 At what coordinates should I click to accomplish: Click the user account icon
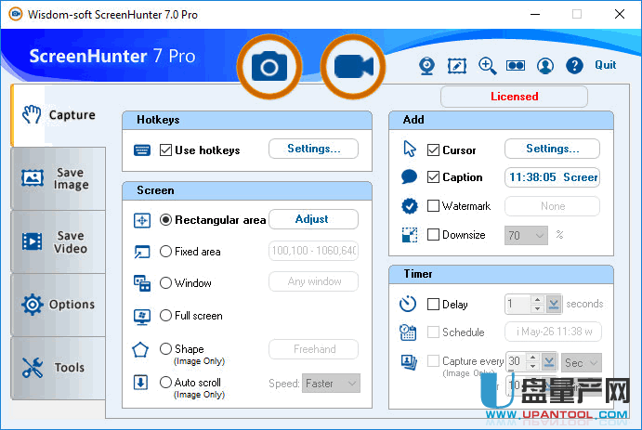545,66
